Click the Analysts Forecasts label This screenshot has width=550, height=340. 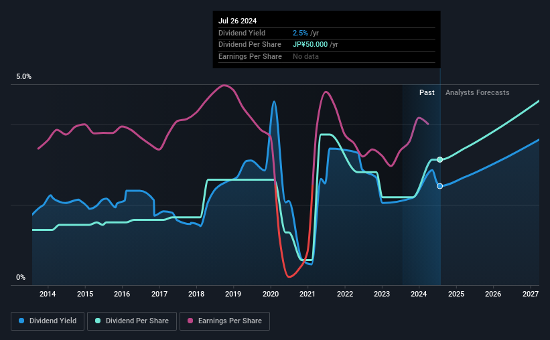point(478,92)
